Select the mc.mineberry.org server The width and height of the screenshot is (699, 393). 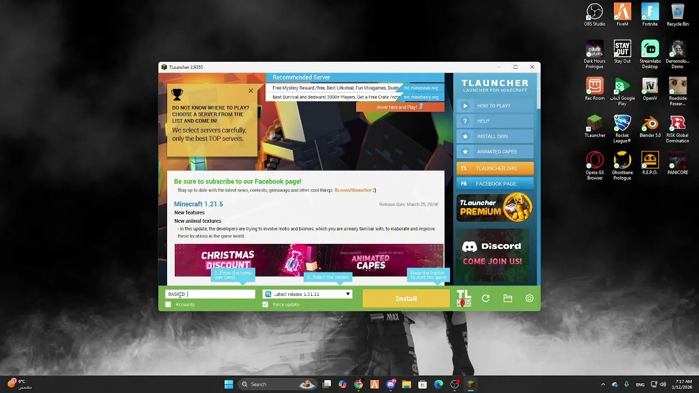420,97
